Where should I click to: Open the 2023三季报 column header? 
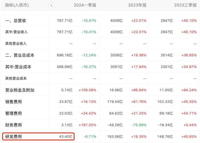click(x=185, y=5)
